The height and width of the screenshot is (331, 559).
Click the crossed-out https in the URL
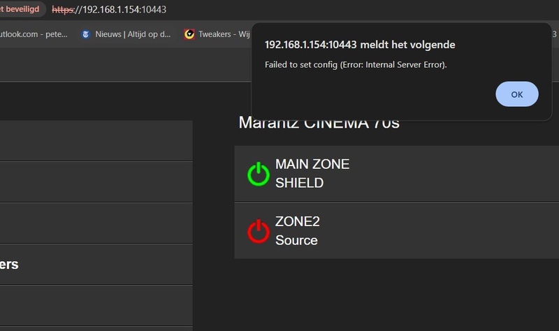tap(63, 10)
